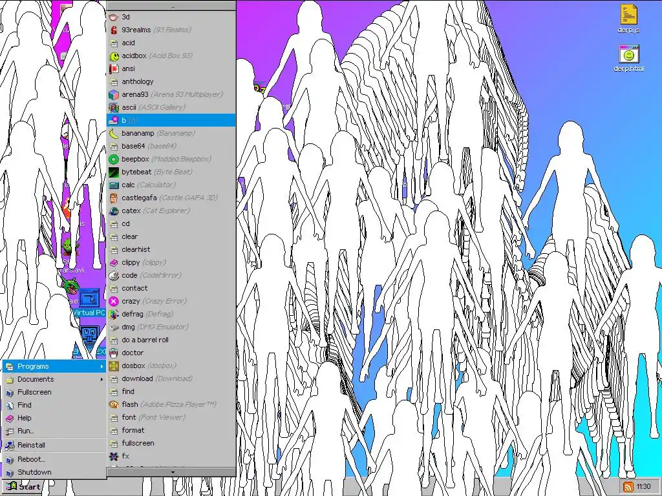
Task: Expand the Programs submenu arrow
Action: [101, 367]
